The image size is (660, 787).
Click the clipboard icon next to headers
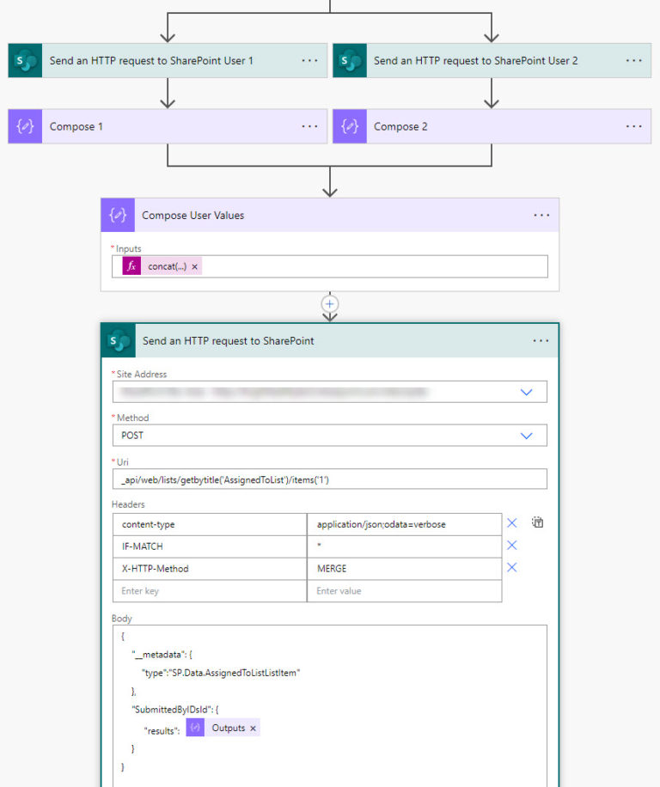pyautogui.click(x=537, y=522)
